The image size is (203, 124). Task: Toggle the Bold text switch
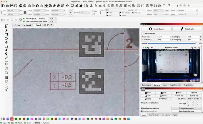click(x=107, y=13)
